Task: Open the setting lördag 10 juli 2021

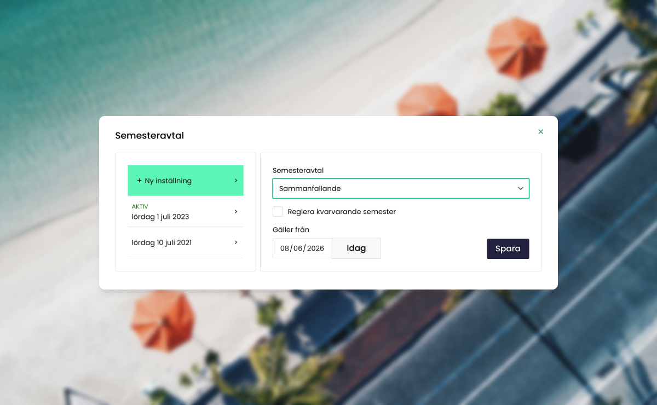Action: (186, 242)
